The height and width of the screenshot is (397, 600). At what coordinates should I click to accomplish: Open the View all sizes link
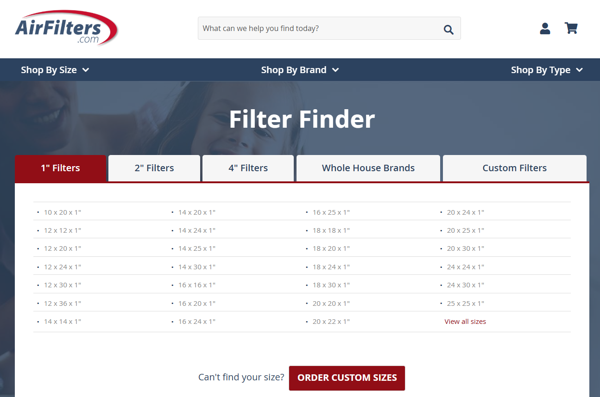[x=465, y=321]
